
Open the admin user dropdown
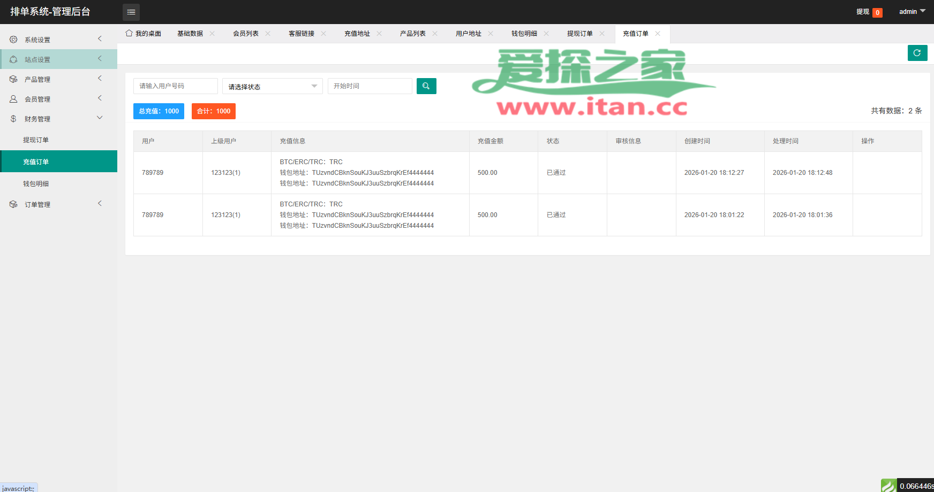912,12
